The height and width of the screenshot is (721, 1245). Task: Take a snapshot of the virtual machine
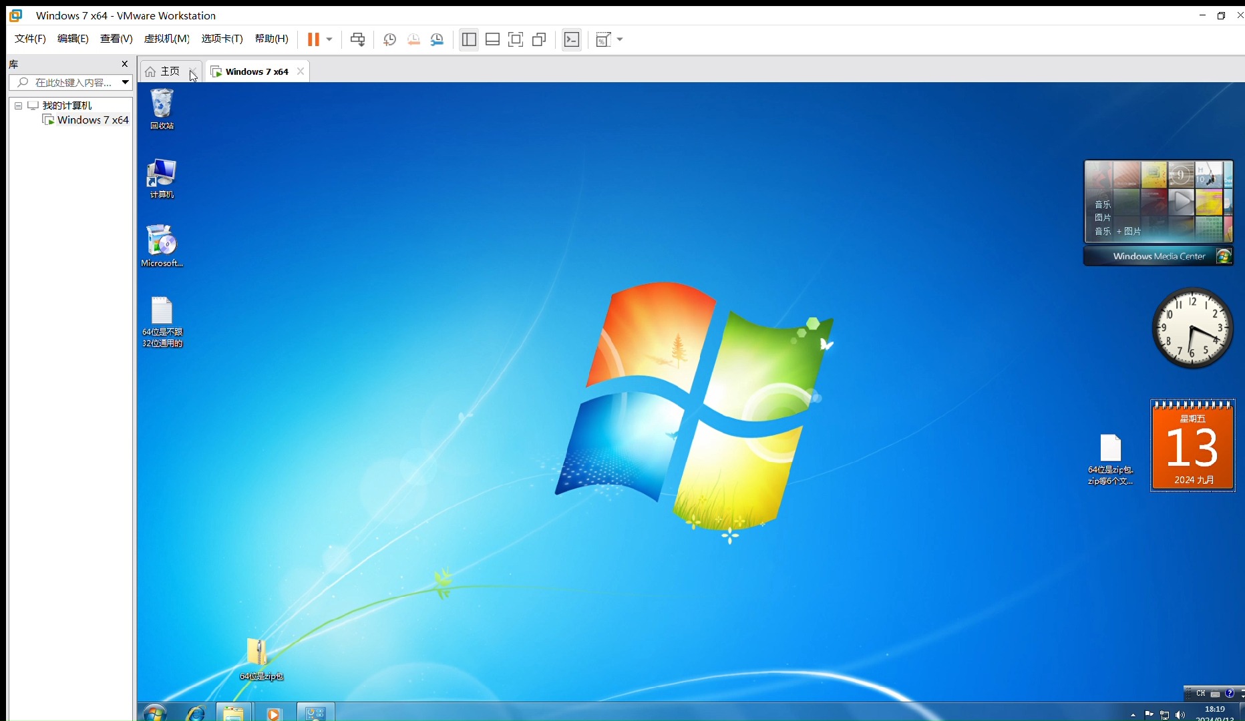pyautogui.click(x=390, y=39)
